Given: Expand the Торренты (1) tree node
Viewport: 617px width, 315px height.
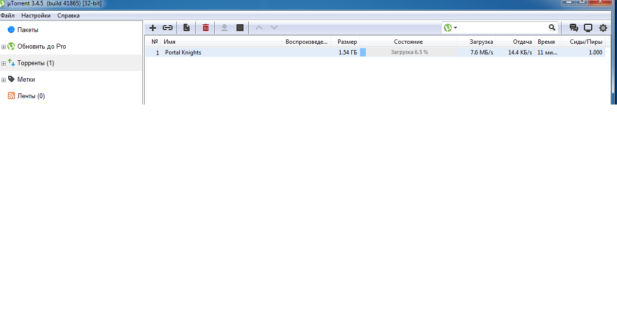Looking at the screenshot, I should point(3,63).
